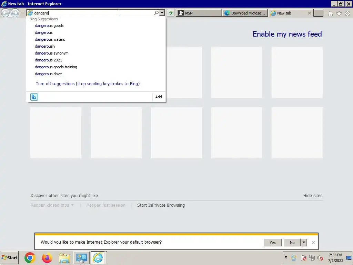This screenshot has height=265, width=353.
Task: Click the Add search provider button
Action: coord(159,97)
